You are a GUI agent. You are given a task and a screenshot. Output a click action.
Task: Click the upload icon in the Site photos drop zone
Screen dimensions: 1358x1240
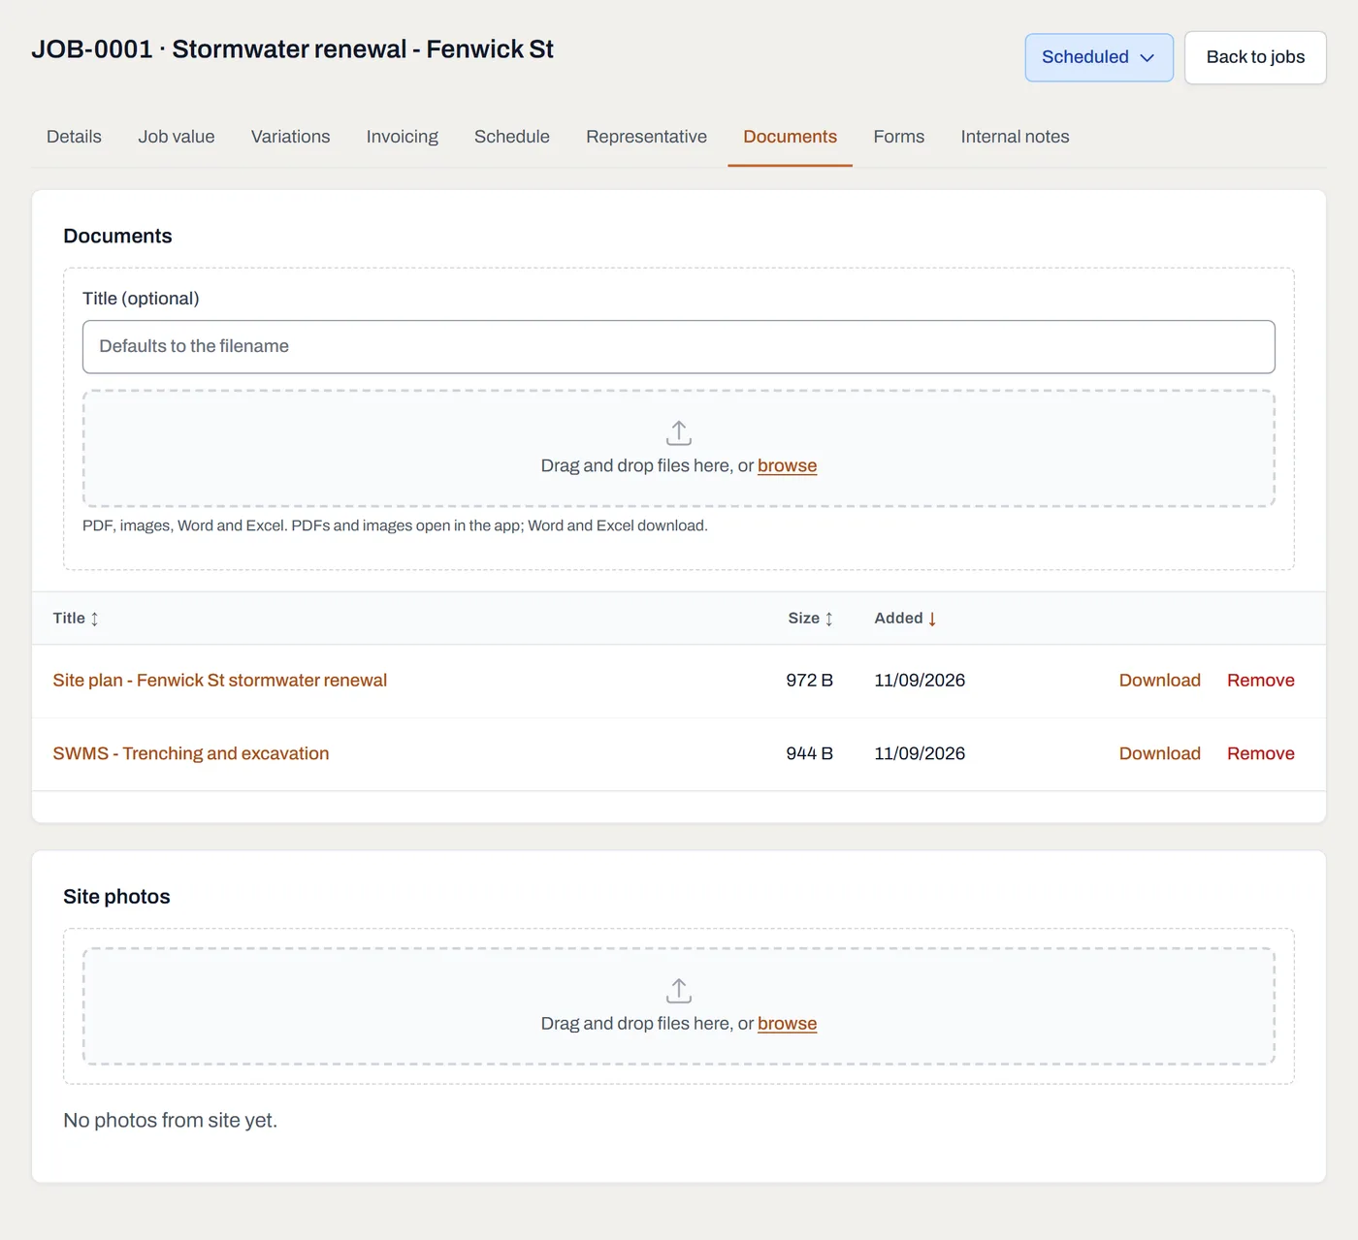pos(679,991)
